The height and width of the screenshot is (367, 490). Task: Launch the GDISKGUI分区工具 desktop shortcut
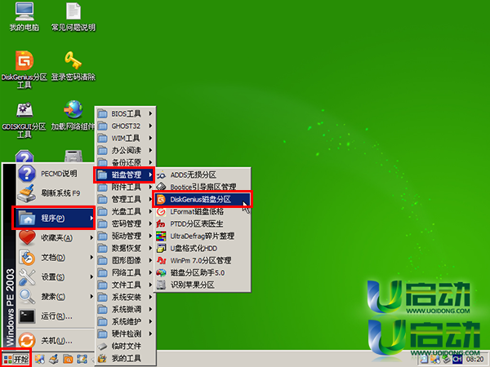coord(24,120)
